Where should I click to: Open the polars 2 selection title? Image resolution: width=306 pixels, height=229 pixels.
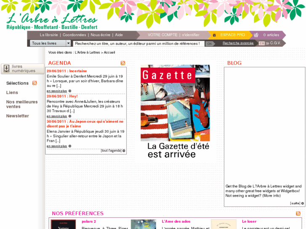pos(89,221)
